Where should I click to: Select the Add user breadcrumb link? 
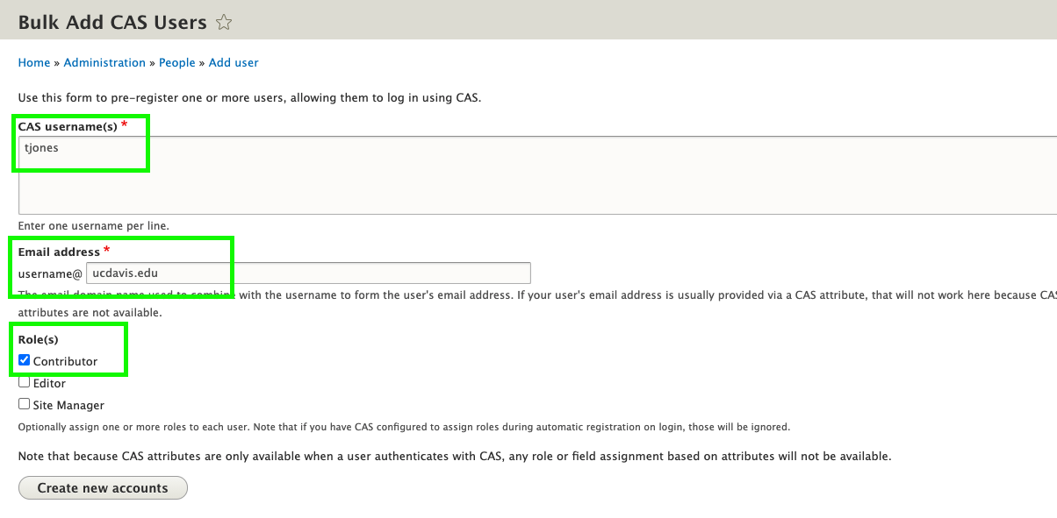point(234,62)
